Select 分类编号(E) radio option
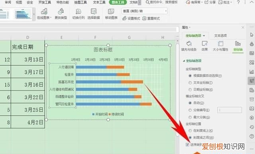The image size is (255, 154). [x=190, y=110]
